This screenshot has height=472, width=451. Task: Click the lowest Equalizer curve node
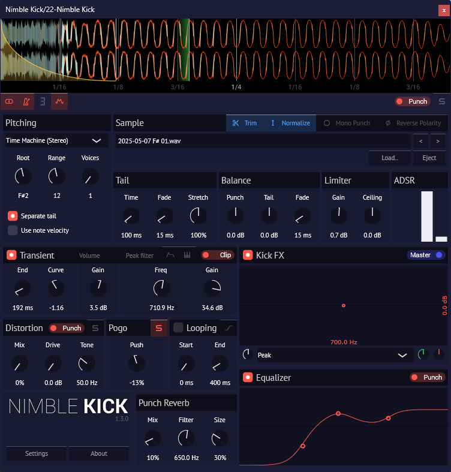coord(303,446)
